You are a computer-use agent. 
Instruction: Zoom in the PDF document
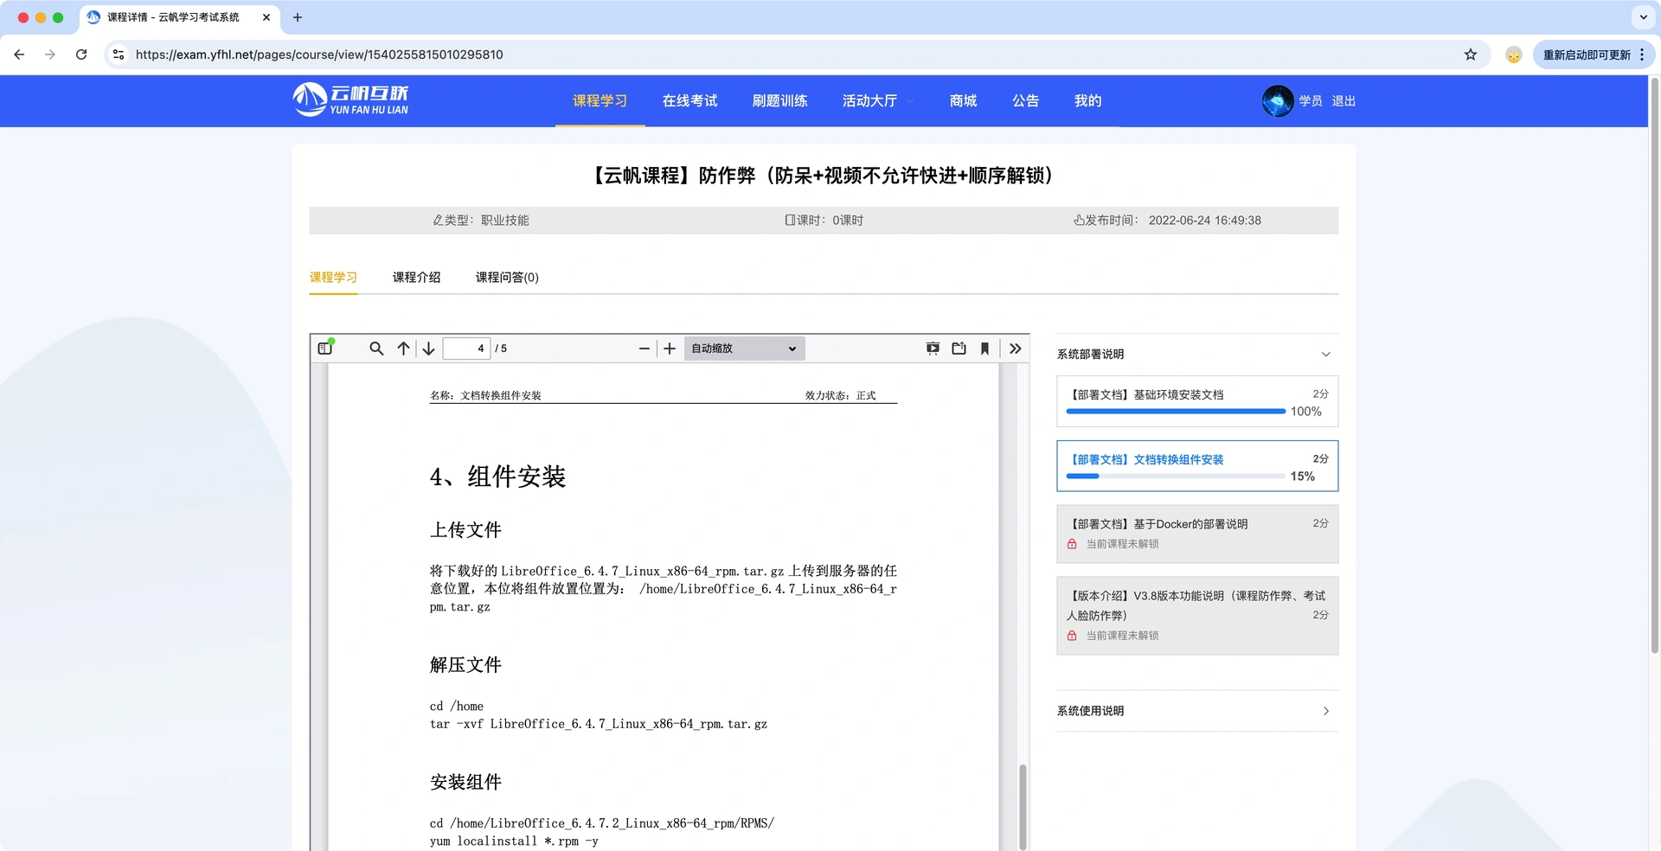(x=670, y=349)
